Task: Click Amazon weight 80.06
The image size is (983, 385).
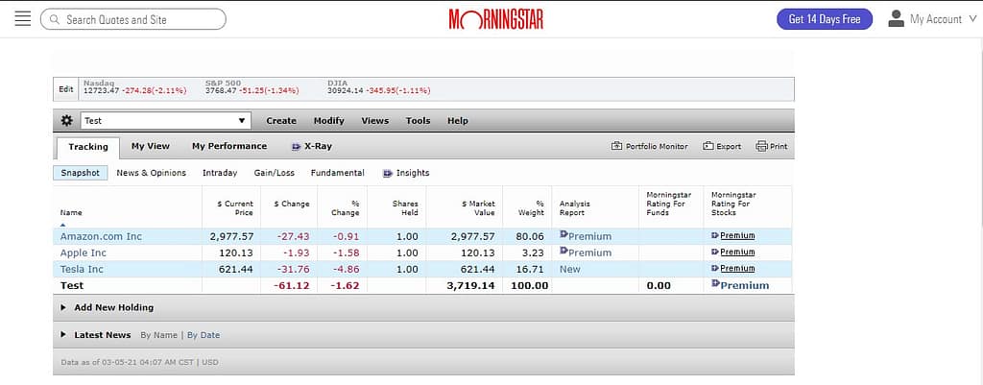Action: (530, 236)
